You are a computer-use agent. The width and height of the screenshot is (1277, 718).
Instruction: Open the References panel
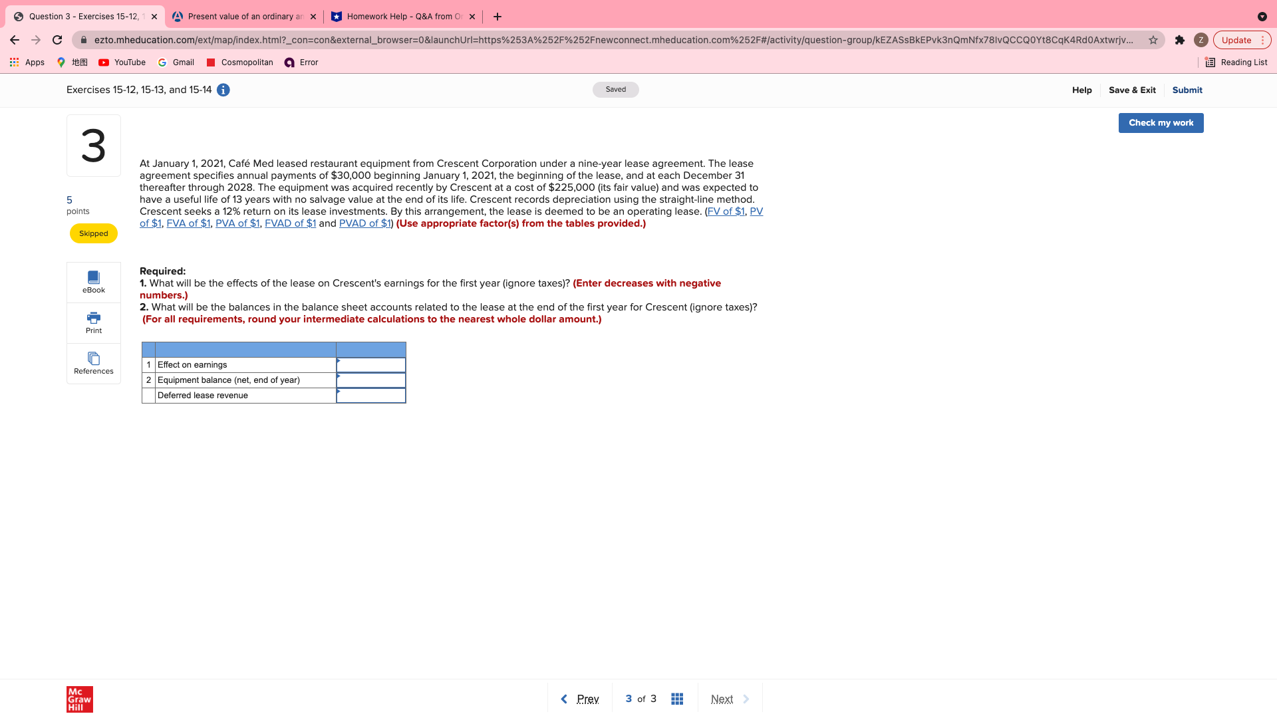pos(93,363)
